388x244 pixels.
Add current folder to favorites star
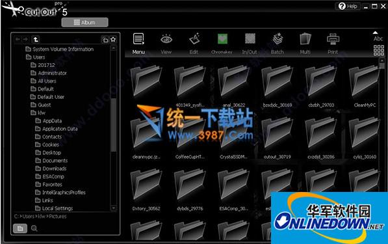[x=113, y=40]
